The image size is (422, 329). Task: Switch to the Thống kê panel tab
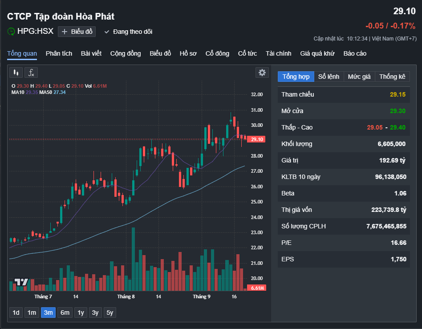392,77
